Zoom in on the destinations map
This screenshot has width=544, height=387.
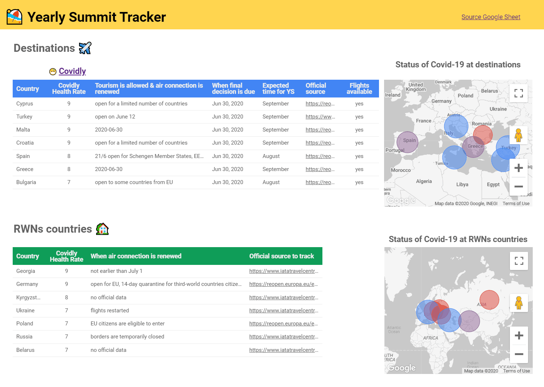coord(519,168)
